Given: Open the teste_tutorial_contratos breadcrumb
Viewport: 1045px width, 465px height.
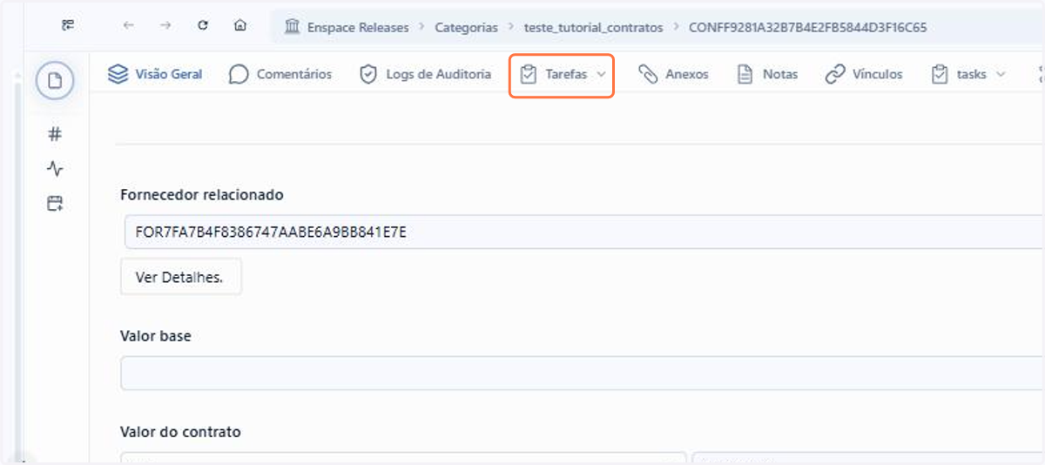Looking at the screenshot, I should tap(594, 27).
